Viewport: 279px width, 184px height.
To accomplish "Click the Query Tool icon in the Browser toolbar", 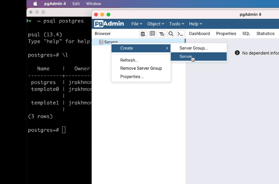I will [x=143, y=34].
